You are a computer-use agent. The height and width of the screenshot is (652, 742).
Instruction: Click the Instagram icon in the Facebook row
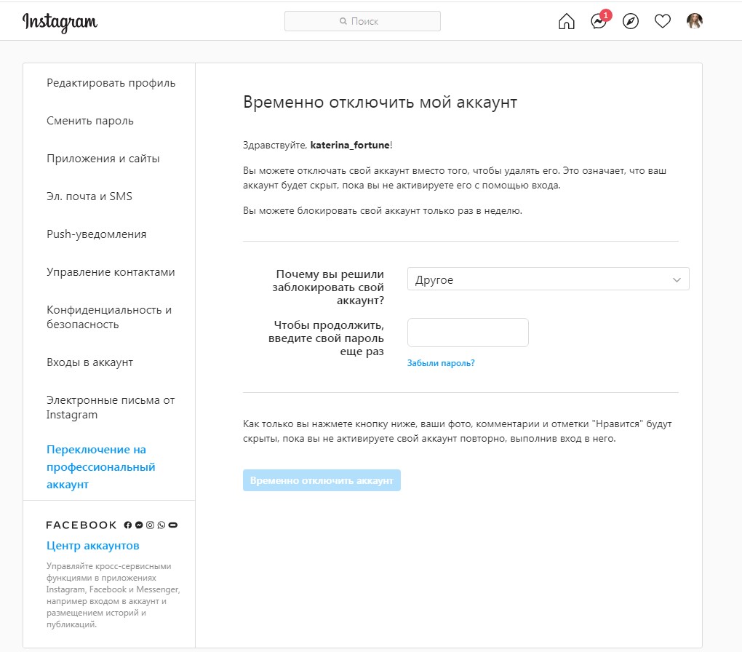(150, 525)
